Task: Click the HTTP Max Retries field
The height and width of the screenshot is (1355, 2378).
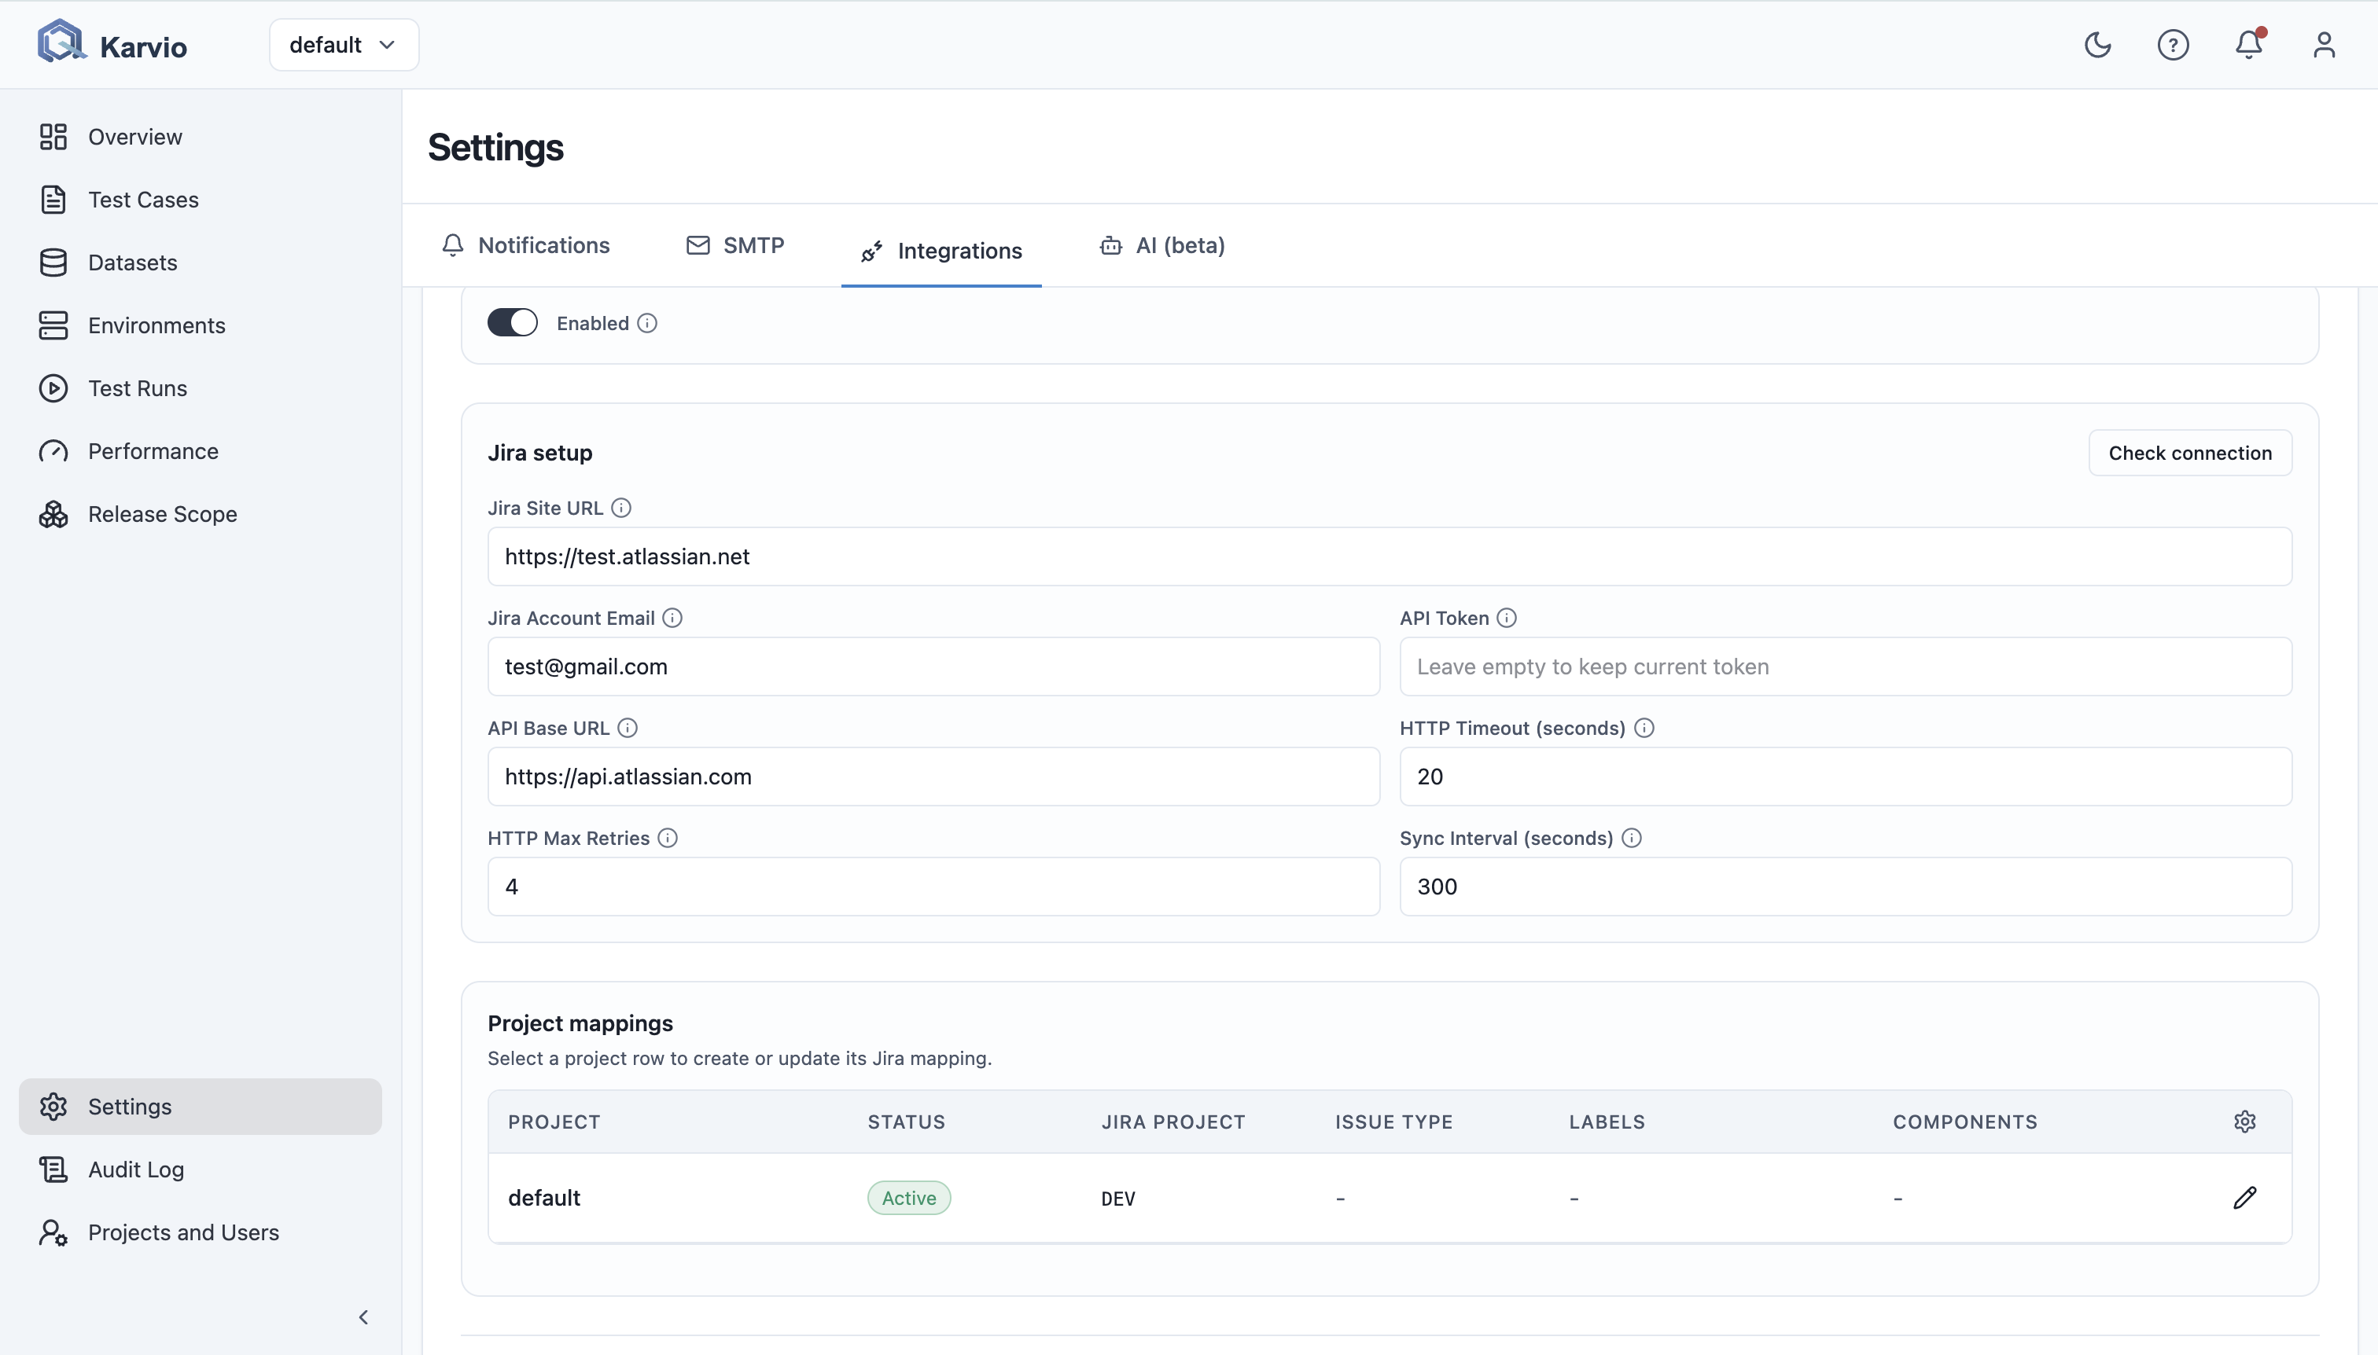Action: tap(934, 886)
